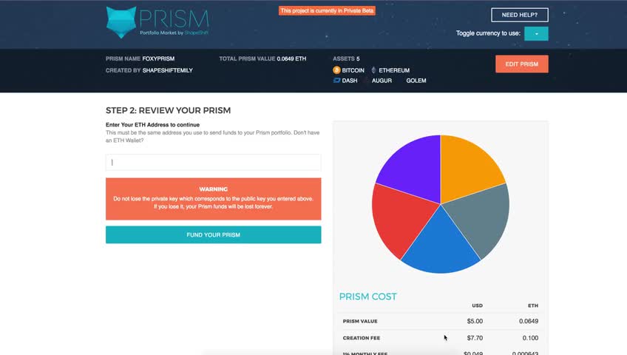Click the DASH asset label
The width and height of the screenshot is (627, 355).
pyautogui.click(x=350, y=81)
